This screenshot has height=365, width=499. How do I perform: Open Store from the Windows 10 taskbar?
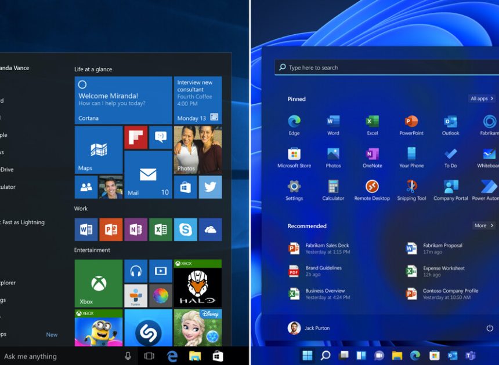[x=218, y=356]
